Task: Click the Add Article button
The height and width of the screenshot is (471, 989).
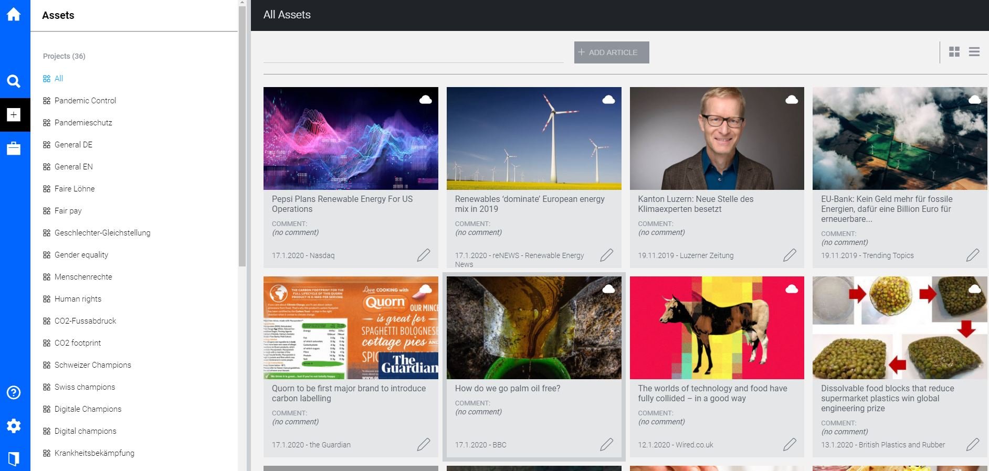Action: coord(612,52)
